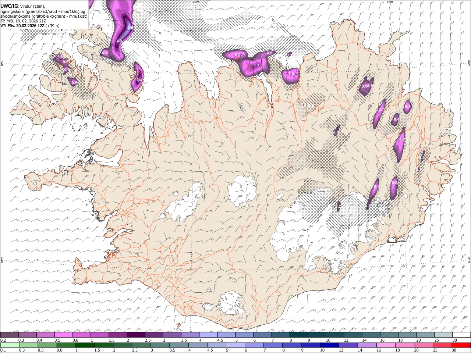Viewport: 471px width, 353px height.
Task: Select the coral-red 25–30 rain legend swatch
Action: (x=442, y=345)
